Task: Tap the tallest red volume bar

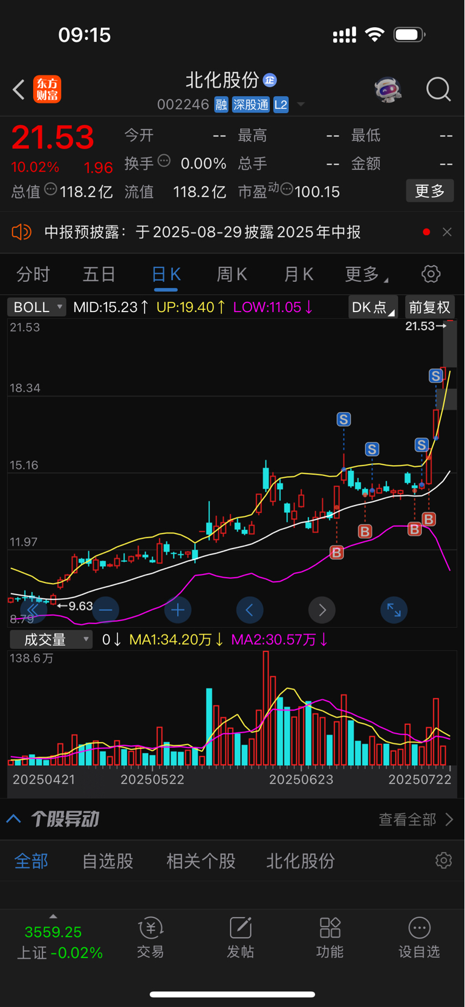Action: (x=266, y=708)
